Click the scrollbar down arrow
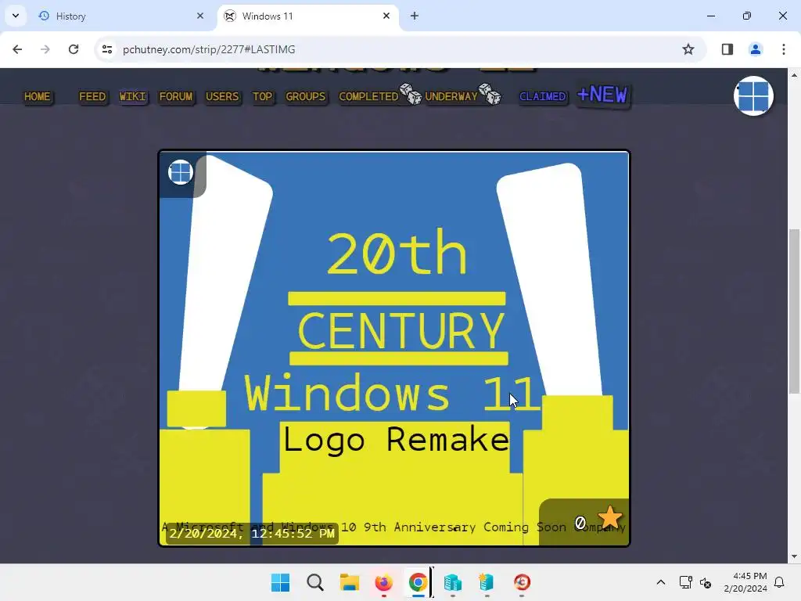 coord(794,556)
